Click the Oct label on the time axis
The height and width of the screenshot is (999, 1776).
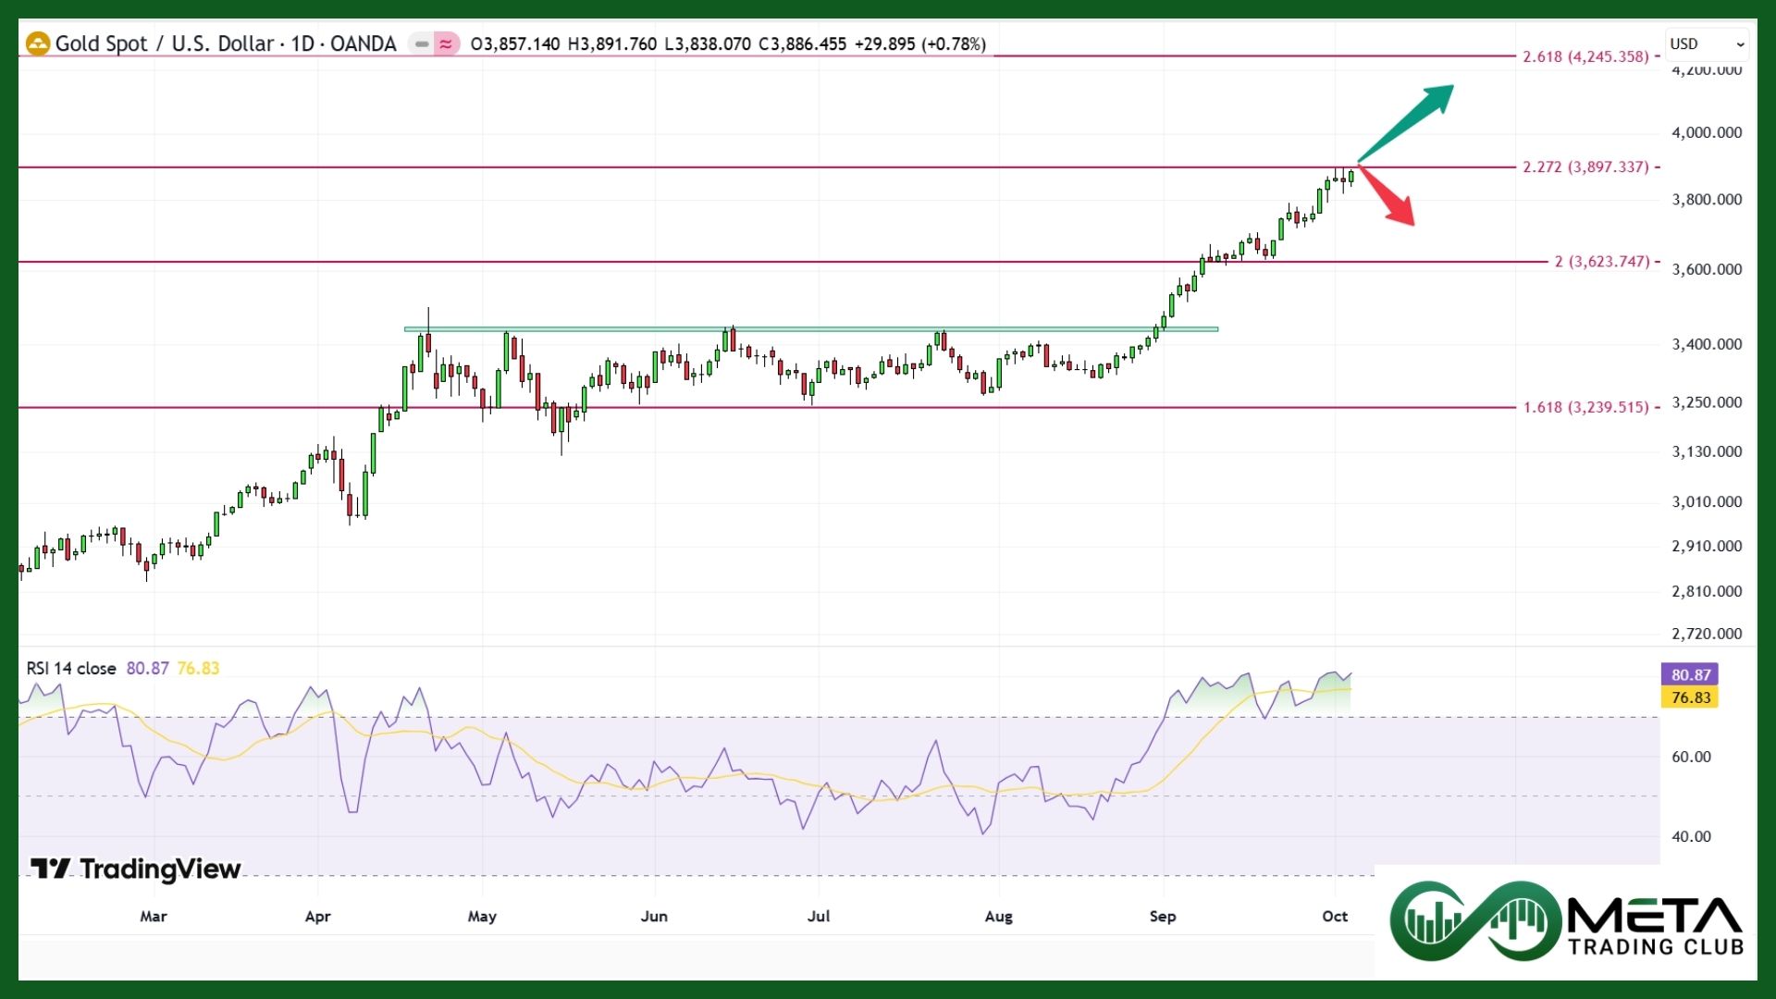pyautogui.click(x=1336, y=916)
